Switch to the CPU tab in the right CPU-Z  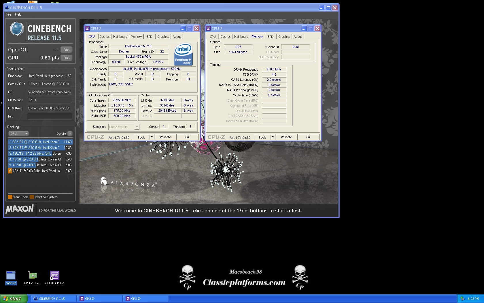213,37
